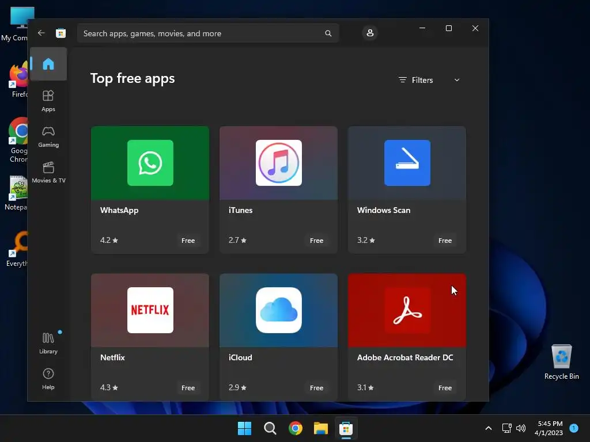The width and height of the screenshot is (590, 442).
Task: Open Movies & TV in sidebar
Action: [48, 172]
